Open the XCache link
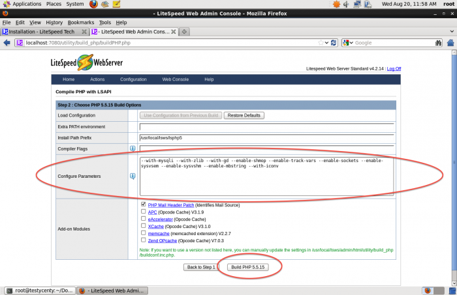 click(x=155, y=227)
